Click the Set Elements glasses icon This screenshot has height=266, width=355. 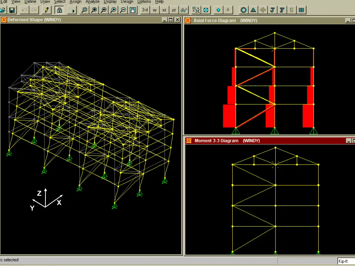(184, 10)
